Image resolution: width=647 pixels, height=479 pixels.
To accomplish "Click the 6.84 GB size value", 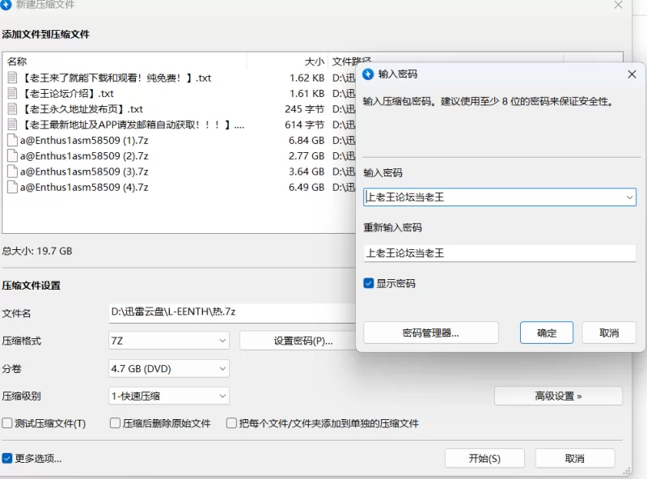I will click(x=307, y=141).
